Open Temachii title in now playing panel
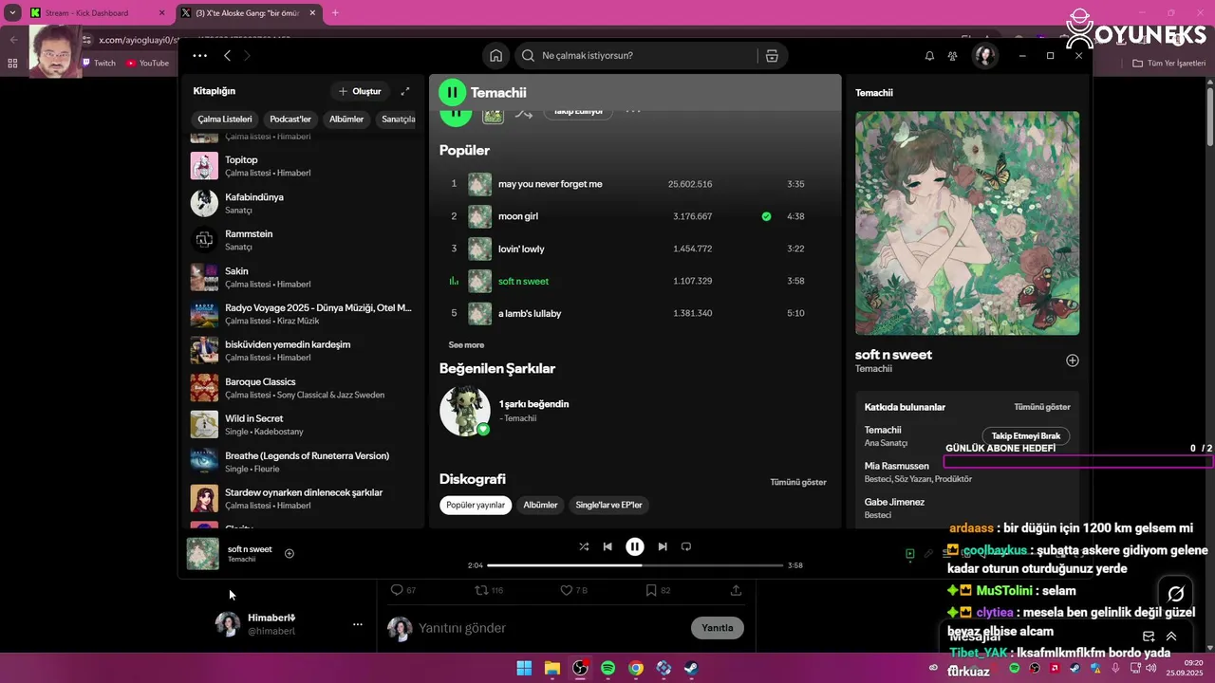Viewport: 1215px width, 683px height. pos(874,93)
